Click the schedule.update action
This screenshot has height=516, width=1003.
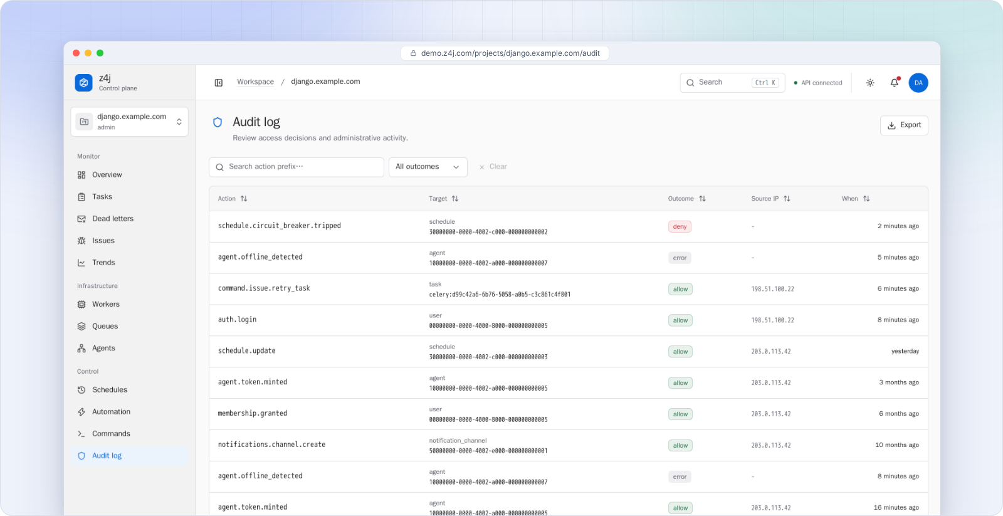tap(246, 351)
